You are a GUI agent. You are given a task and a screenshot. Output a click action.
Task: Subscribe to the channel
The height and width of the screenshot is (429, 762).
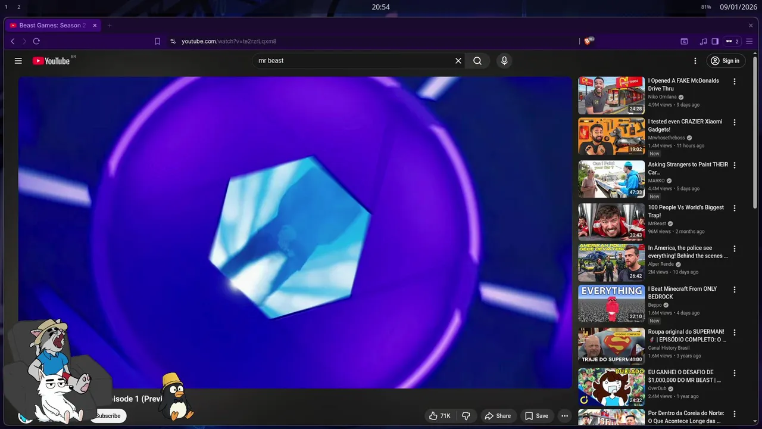[x=108, y=416]
